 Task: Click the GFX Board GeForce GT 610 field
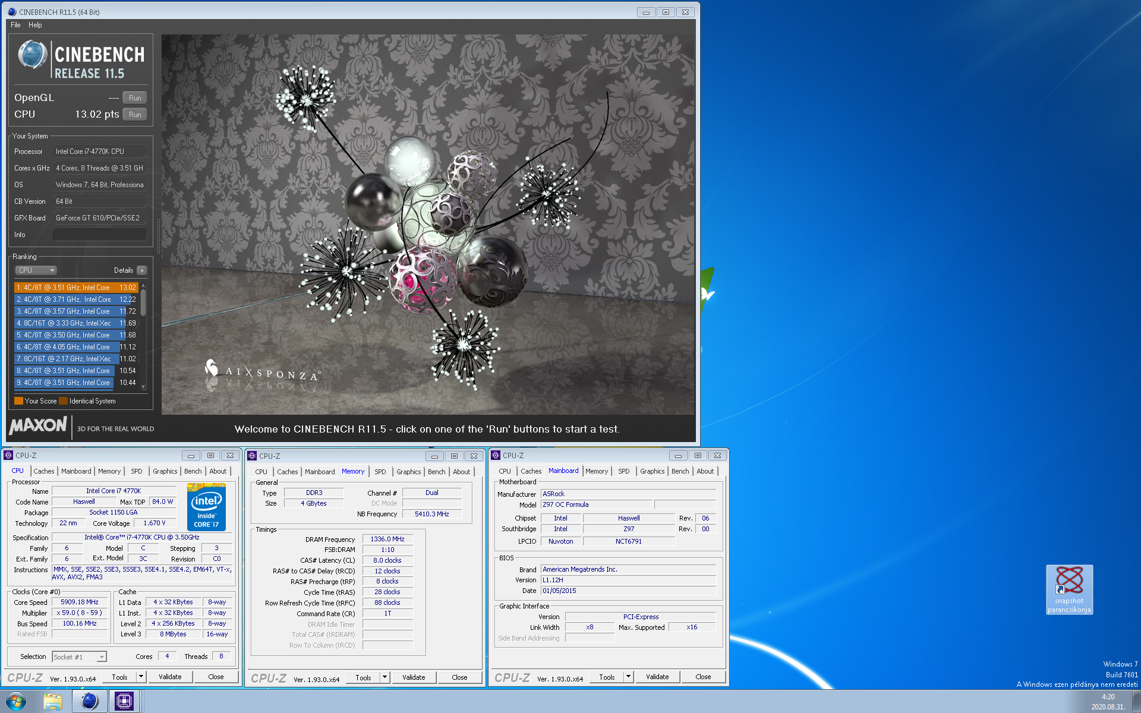pyautogui.click(x=99, y=218)
